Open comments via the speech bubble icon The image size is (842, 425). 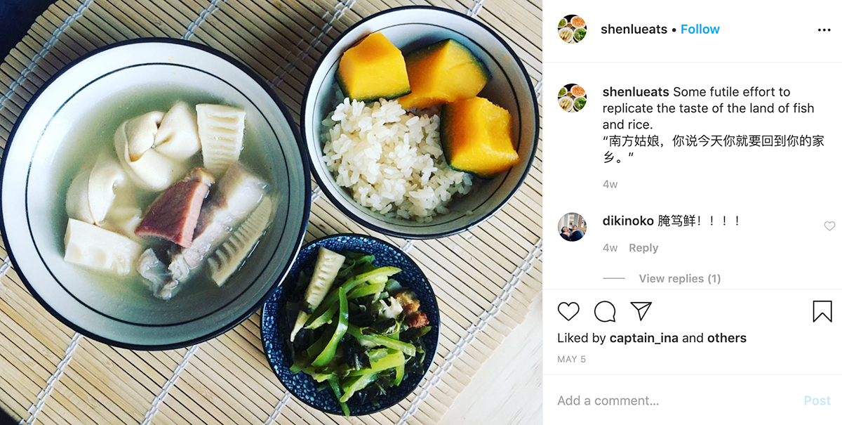tap(605, 311)
